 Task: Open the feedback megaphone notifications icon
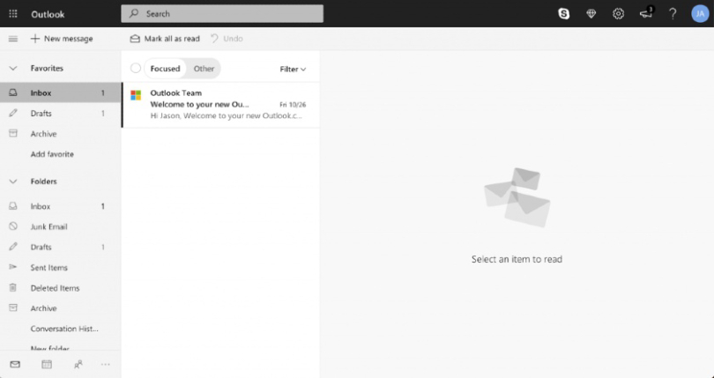click(645, 13)
